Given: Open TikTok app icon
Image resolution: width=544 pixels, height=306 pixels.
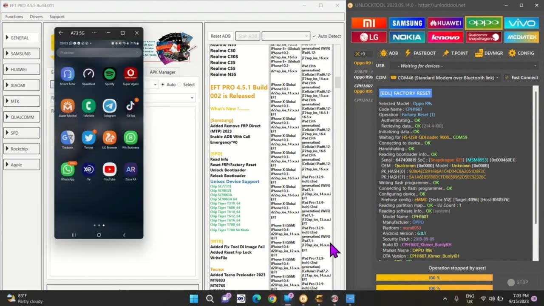Looking at the screenshot, I should (x=130, y=105).
